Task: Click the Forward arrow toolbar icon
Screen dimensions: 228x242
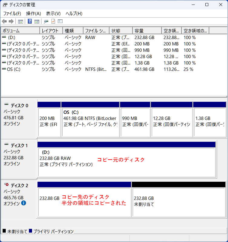Action: (x=11, y=22)
